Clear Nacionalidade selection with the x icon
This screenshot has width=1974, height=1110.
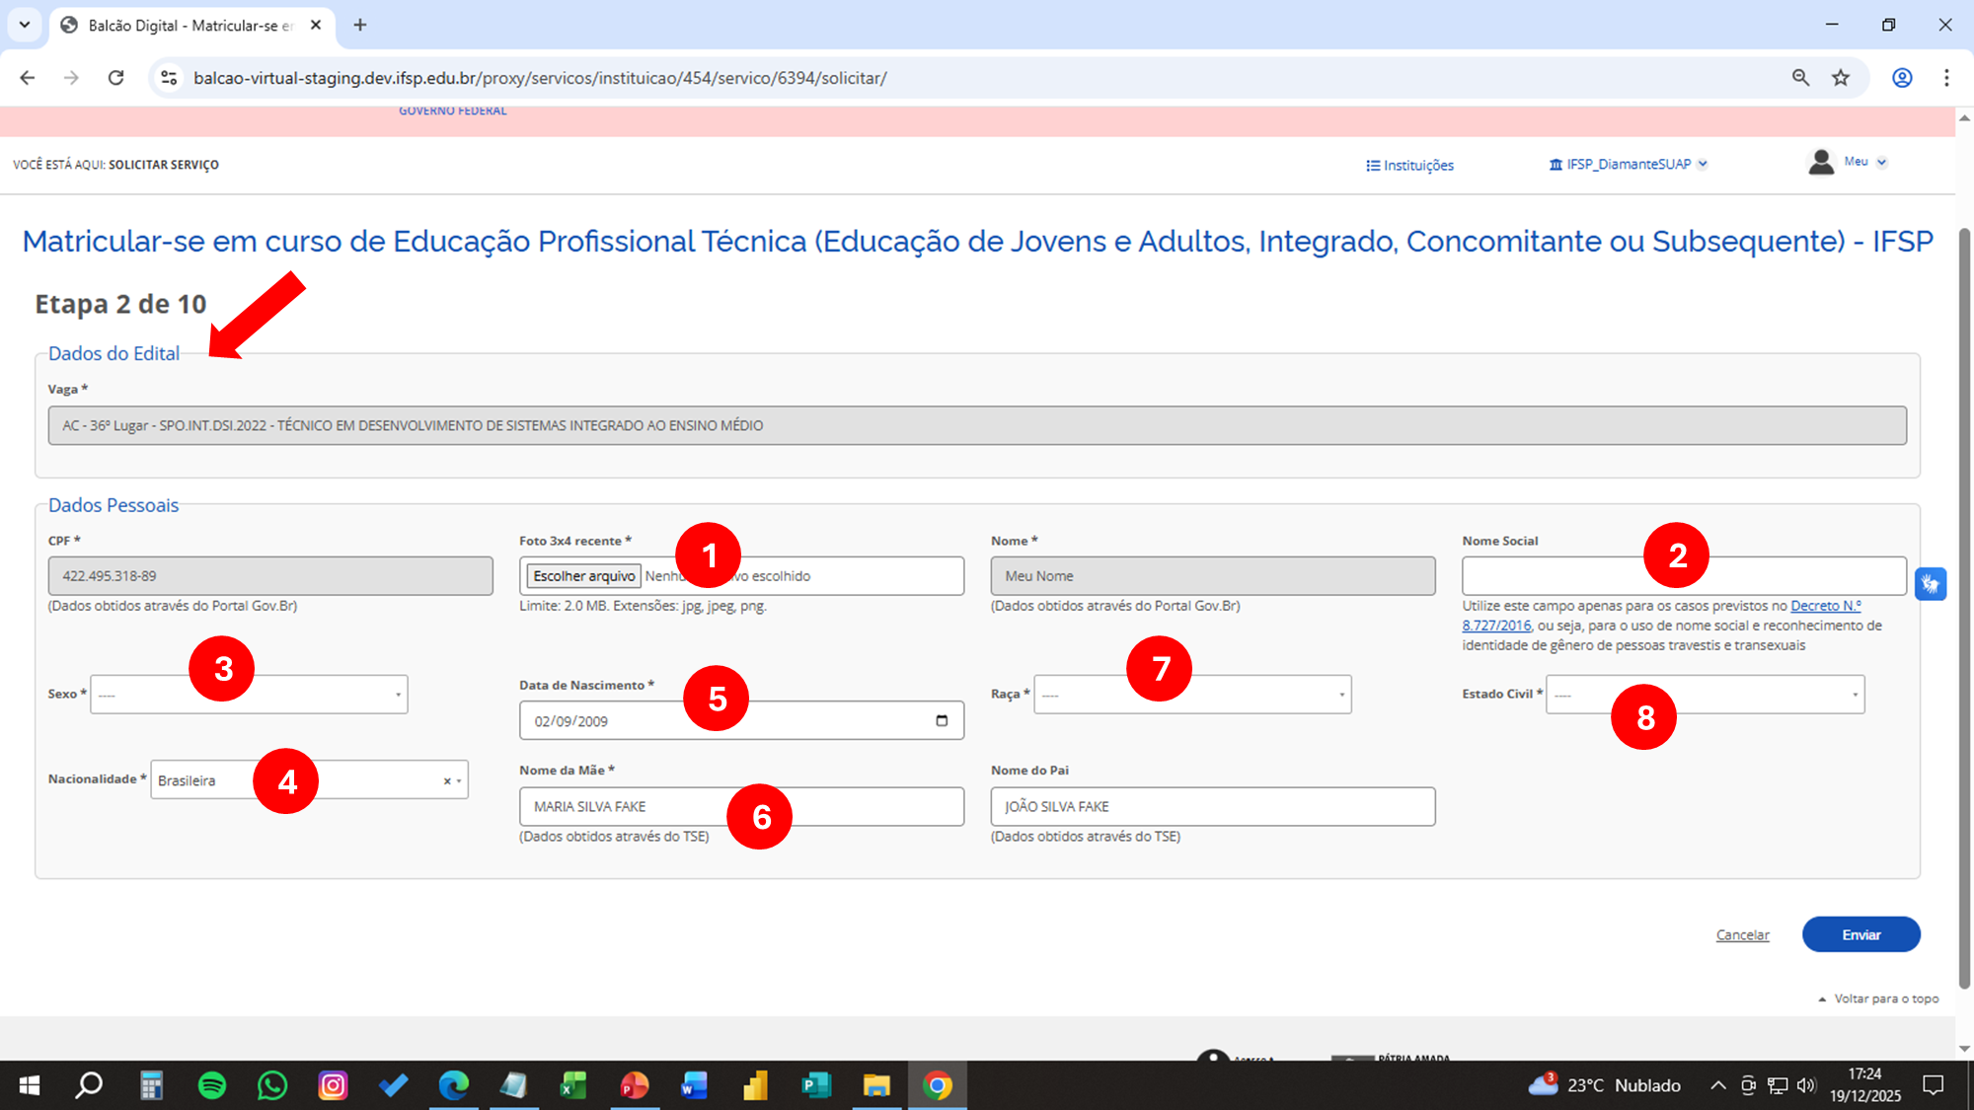[x=447, y=781]
